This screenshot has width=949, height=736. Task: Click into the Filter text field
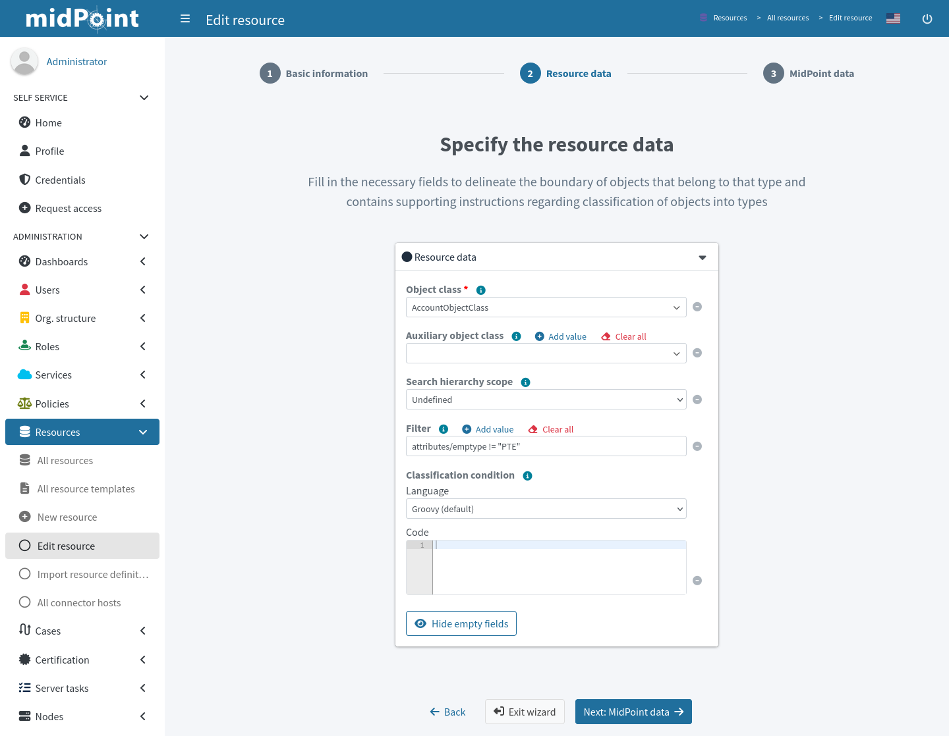point(546,446)
